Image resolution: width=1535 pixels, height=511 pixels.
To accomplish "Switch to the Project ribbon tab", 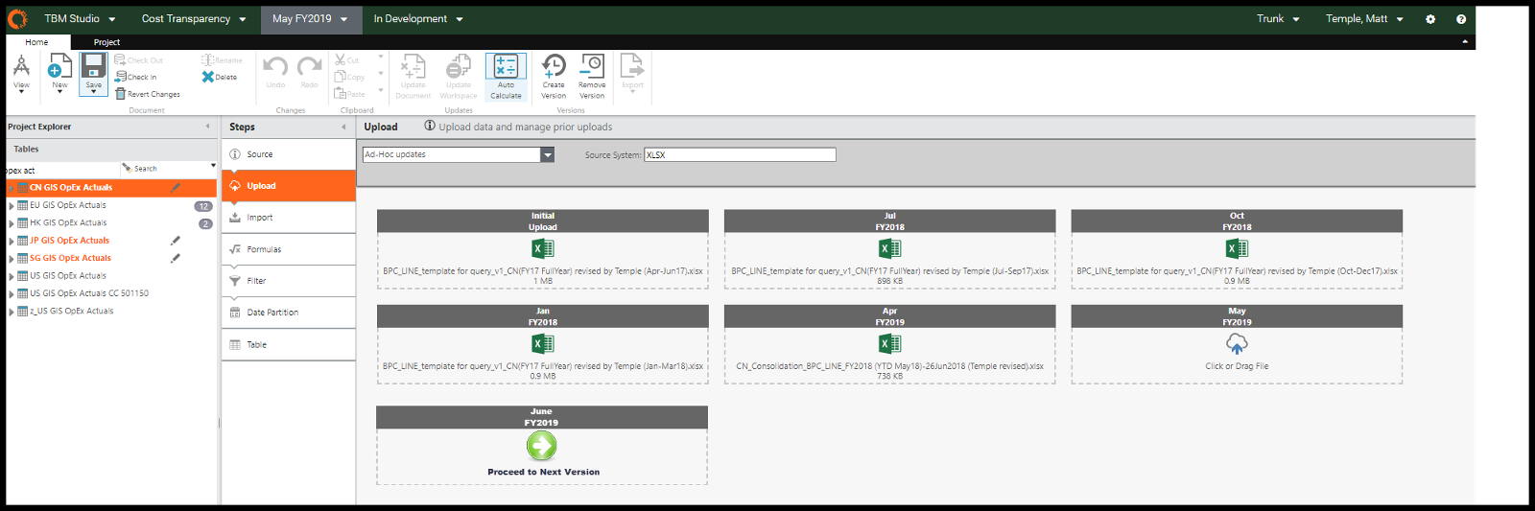I will [x=106, y=42].
